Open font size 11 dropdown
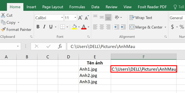185x93 pixels. [x=75, y=18]
